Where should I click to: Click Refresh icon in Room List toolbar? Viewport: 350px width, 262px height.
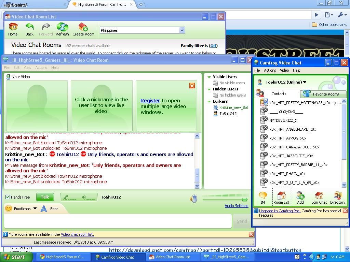click(62, 27)
